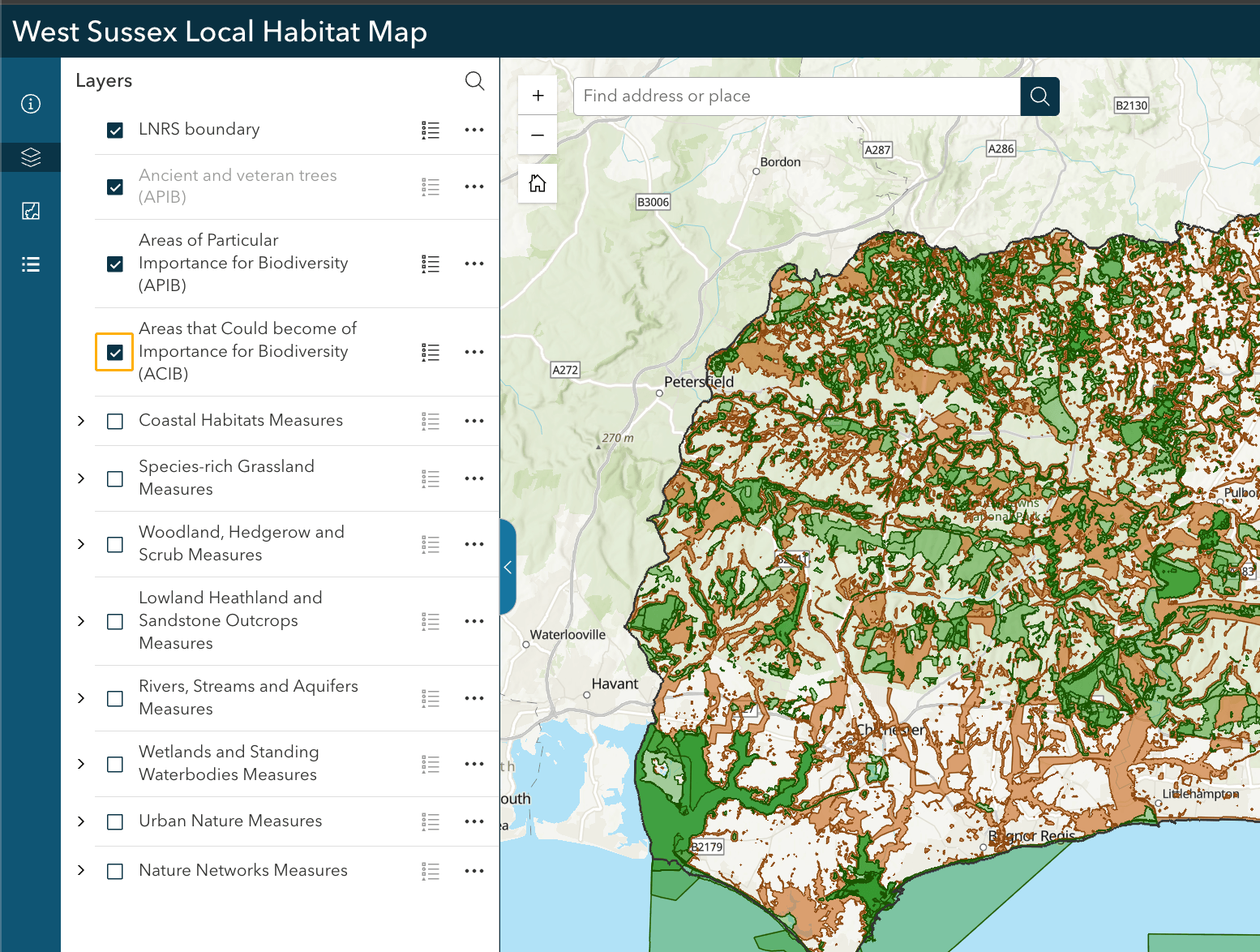
Task: Toggle Areas of Particular Importance checkbox
Action: (x=115, y=264)
